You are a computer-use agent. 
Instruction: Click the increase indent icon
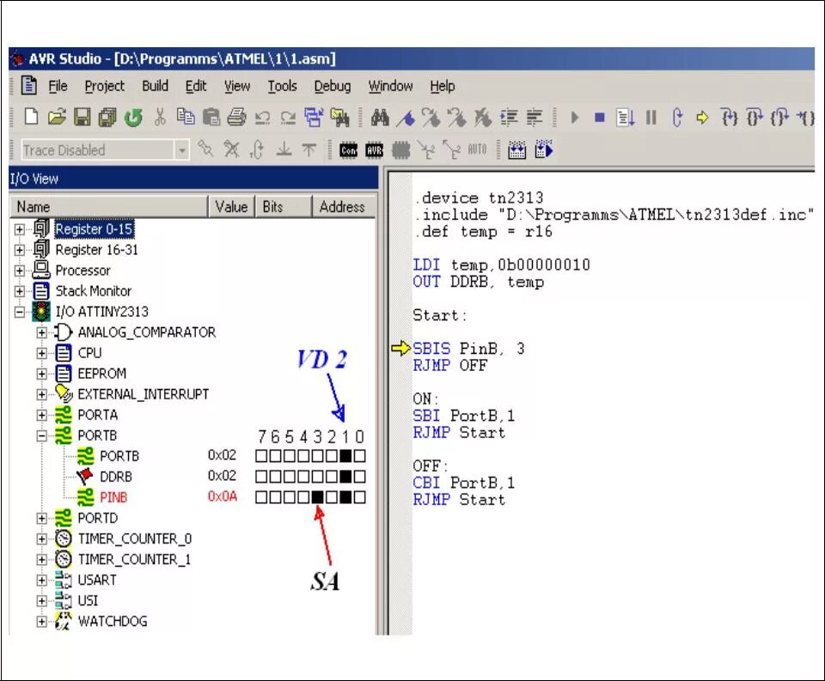pyautogui.click(x=510, y=118)
